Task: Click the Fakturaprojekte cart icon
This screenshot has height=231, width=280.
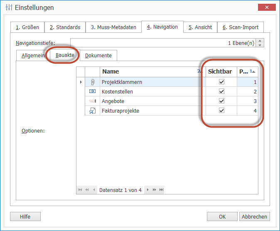Action: click(x=92, y=111)
